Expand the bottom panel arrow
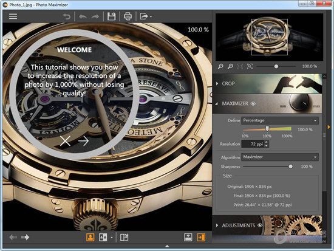The width and height of the screenshot is (334, 251). 167,246
